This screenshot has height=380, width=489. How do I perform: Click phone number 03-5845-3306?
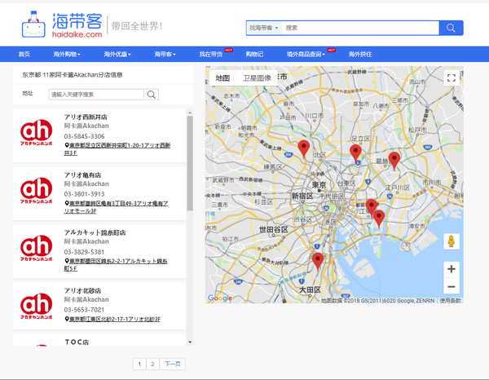click(84, 136)
